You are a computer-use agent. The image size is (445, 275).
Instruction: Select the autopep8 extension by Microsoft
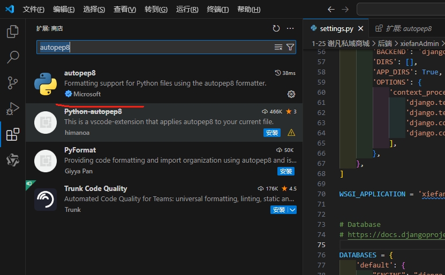[164, 84]
